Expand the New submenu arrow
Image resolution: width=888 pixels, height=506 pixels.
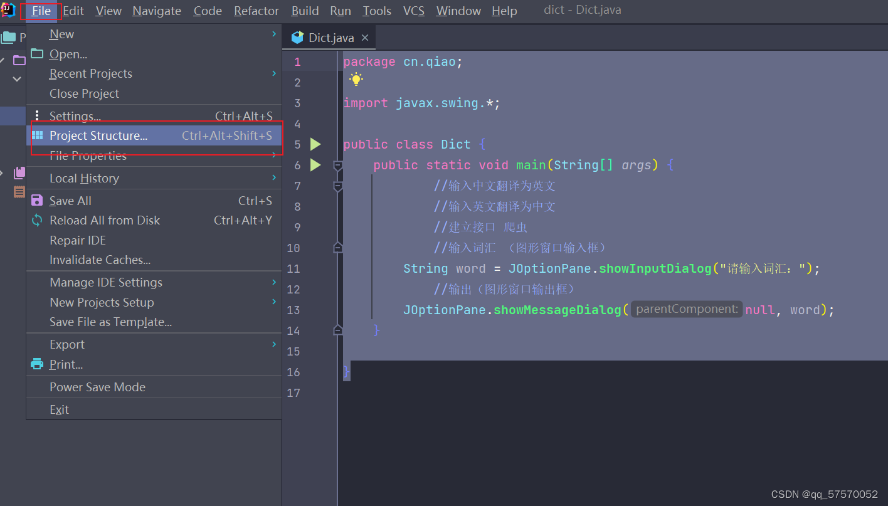pos(274,34)
